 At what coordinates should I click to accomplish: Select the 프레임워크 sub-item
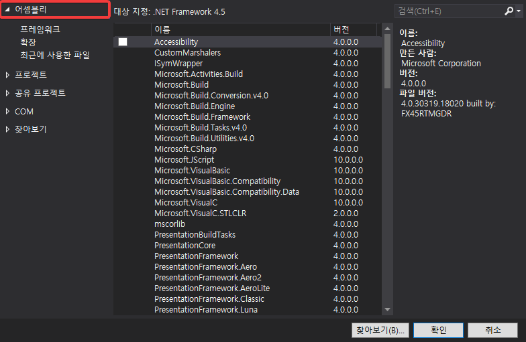pyautogui.click(x=40, y=29)
